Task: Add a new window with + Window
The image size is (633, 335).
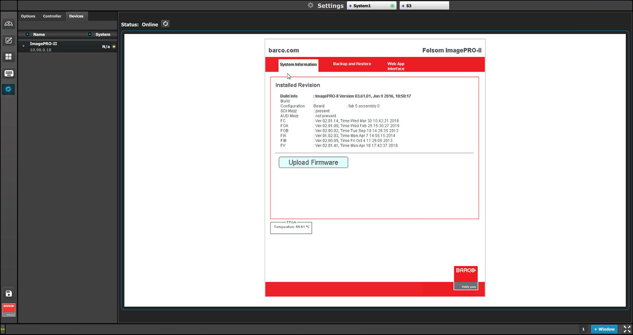Action: [604, 329]
